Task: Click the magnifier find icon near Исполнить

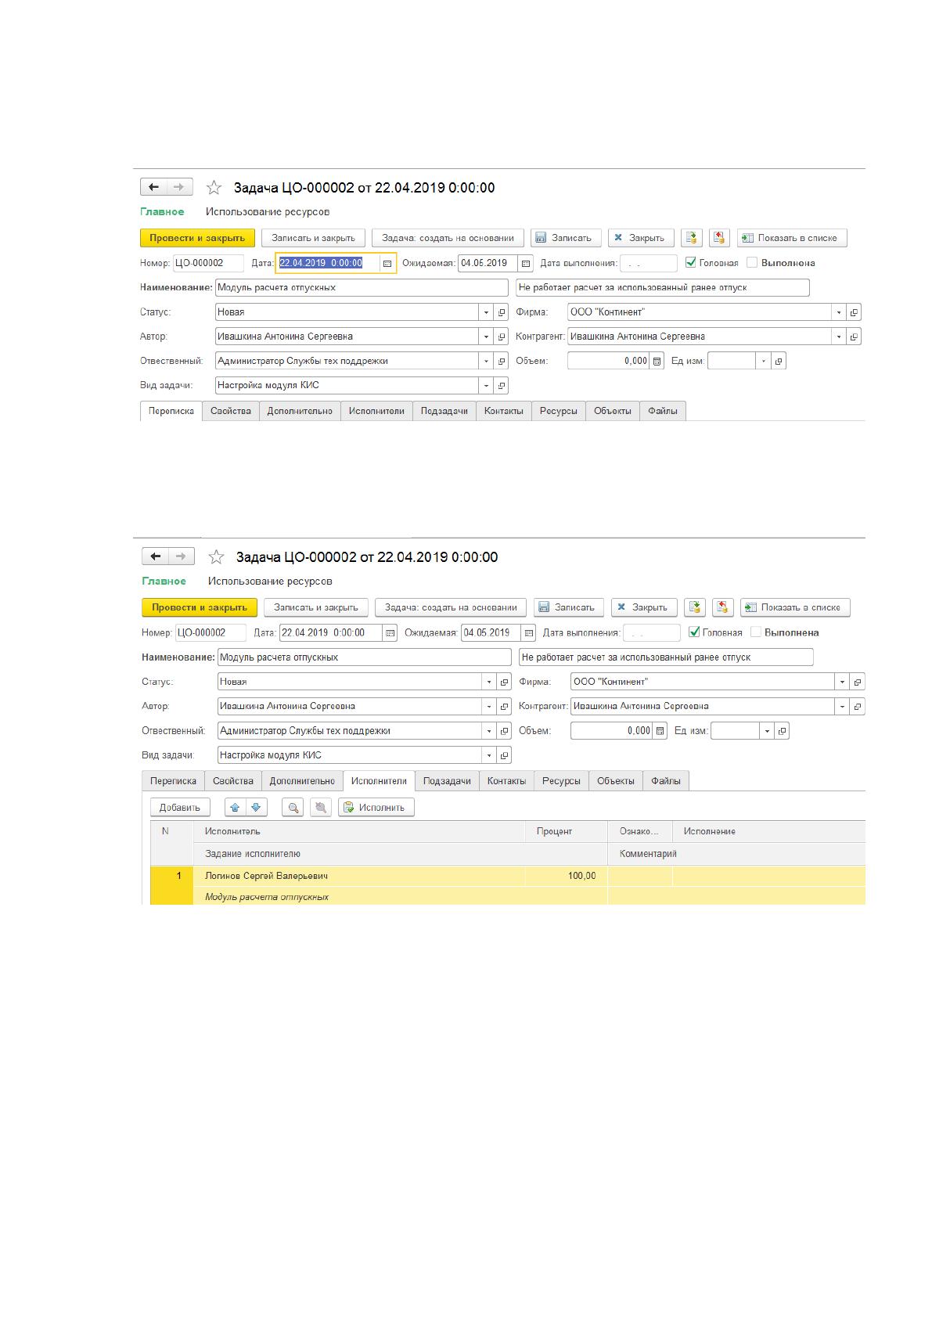Action: [x=293, y=807]
